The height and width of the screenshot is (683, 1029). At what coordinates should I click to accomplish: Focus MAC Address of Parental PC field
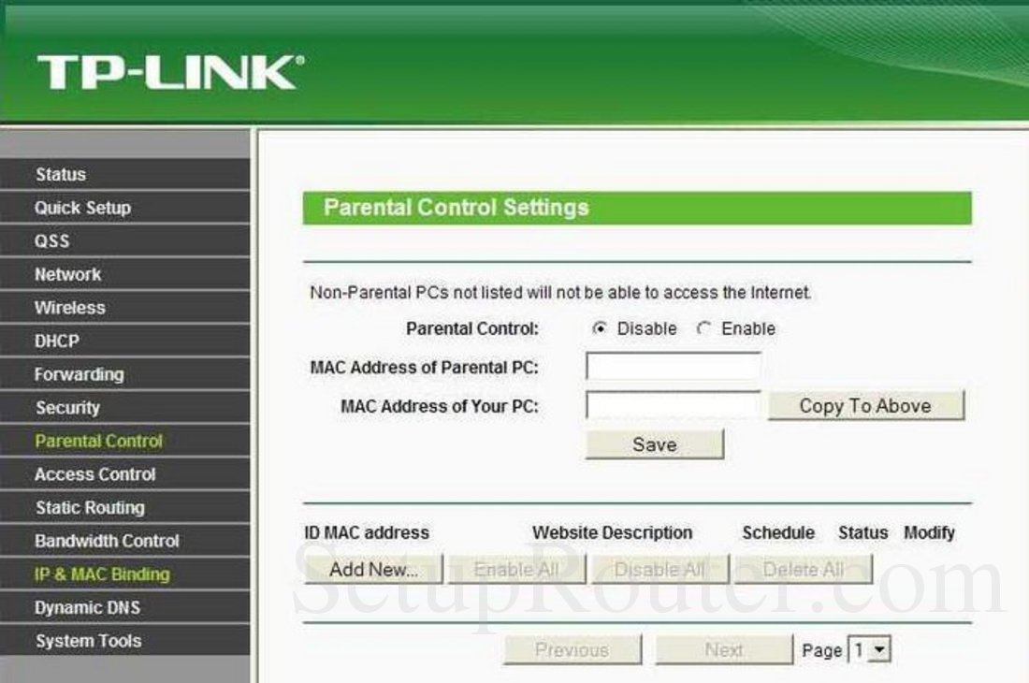point(674,366)
